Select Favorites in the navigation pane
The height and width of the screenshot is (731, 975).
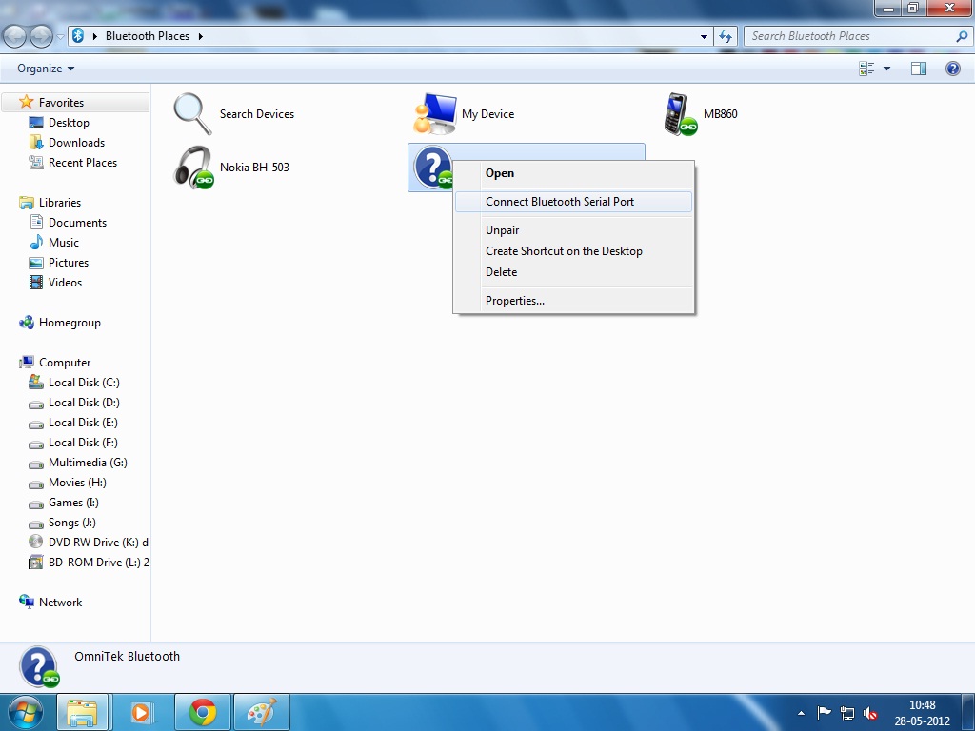[x=61, y=103]
